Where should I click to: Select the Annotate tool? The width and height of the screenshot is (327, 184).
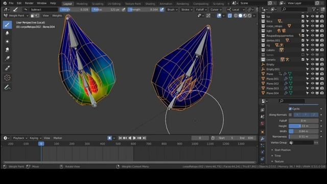point(7,87)
